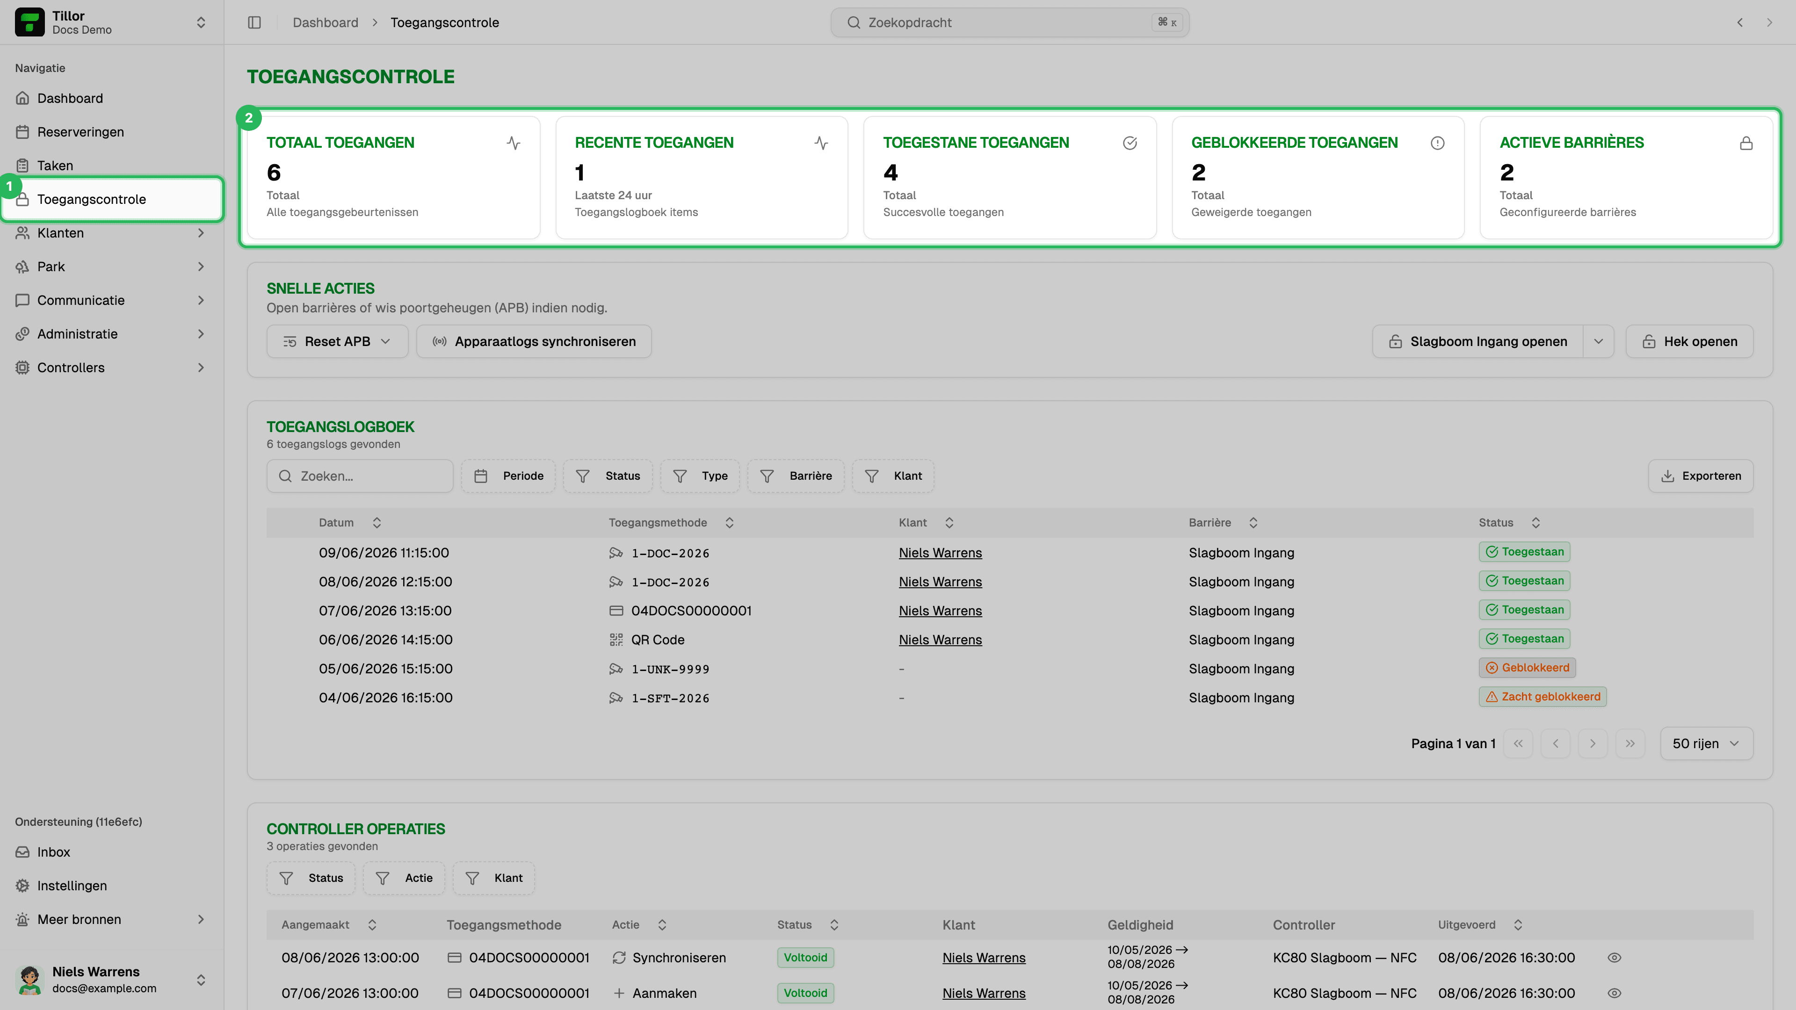Click Apparaatlogs synchroniseren button
Viewport: 1796px width, 1010px height.
(x=534, y=341)
